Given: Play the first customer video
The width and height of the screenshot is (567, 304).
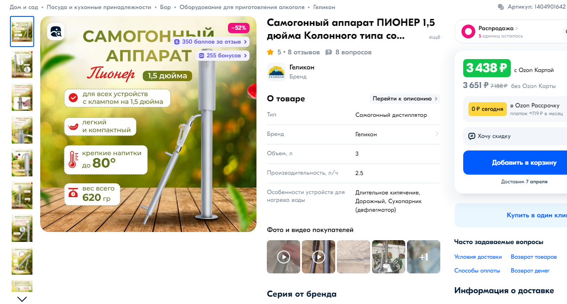Looking at the screenshot, I should point(283,257).
